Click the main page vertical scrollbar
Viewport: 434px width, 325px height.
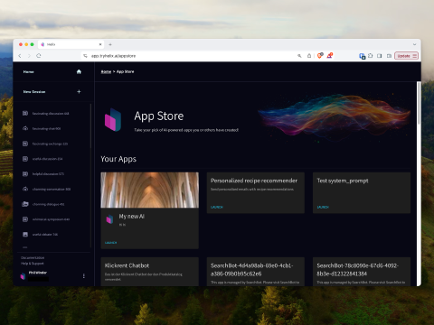(419, 102)
